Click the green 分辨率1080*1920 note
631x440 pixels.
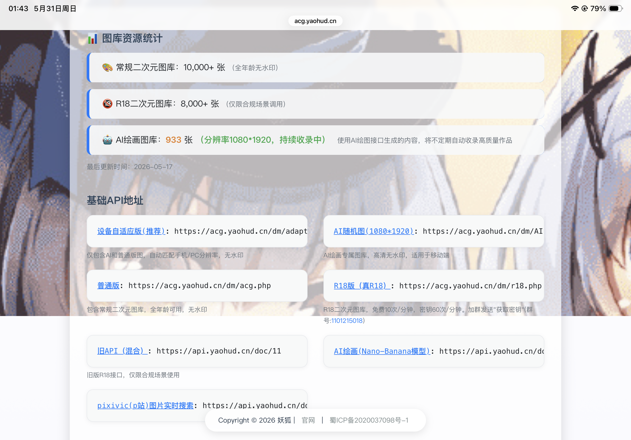pyautogui.click(x=262, y=140)
